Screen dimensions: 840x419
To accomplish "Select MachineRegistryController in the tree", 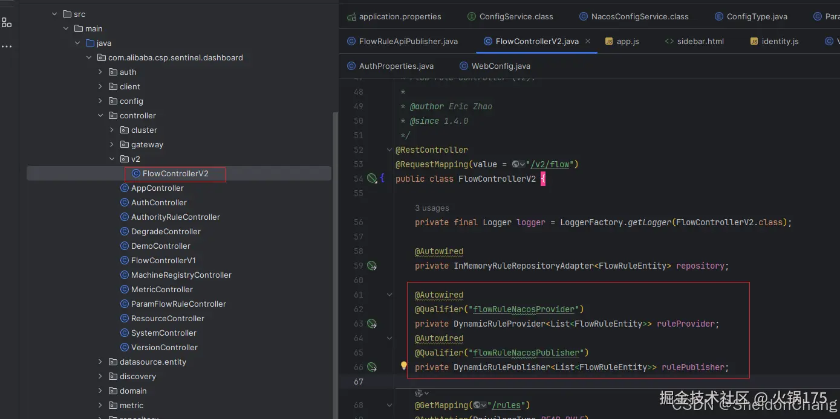I will tap(181, 275).
